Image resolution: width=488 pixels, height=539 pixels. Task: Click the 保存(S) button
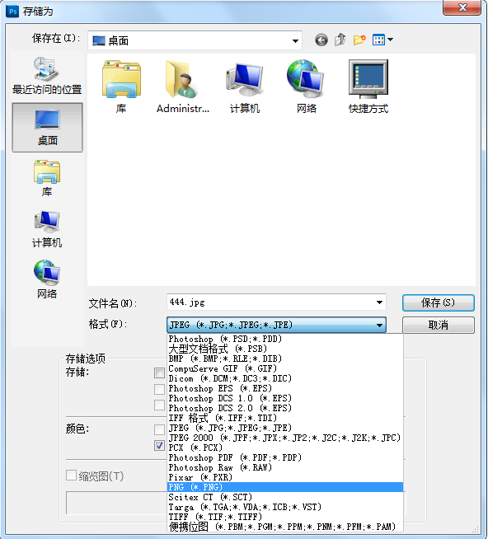[439, 302]
